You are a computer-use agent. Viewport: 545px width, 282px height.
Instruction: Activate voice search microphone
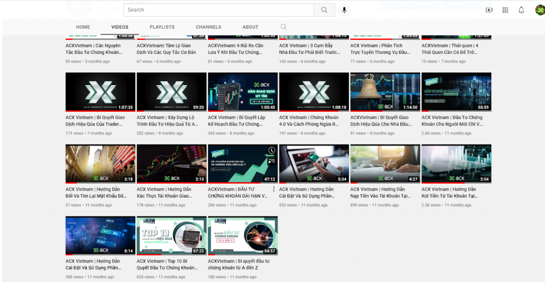click(x=344, y=10)
